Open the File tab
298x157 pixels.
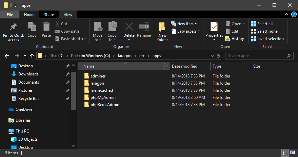point(10,15)
